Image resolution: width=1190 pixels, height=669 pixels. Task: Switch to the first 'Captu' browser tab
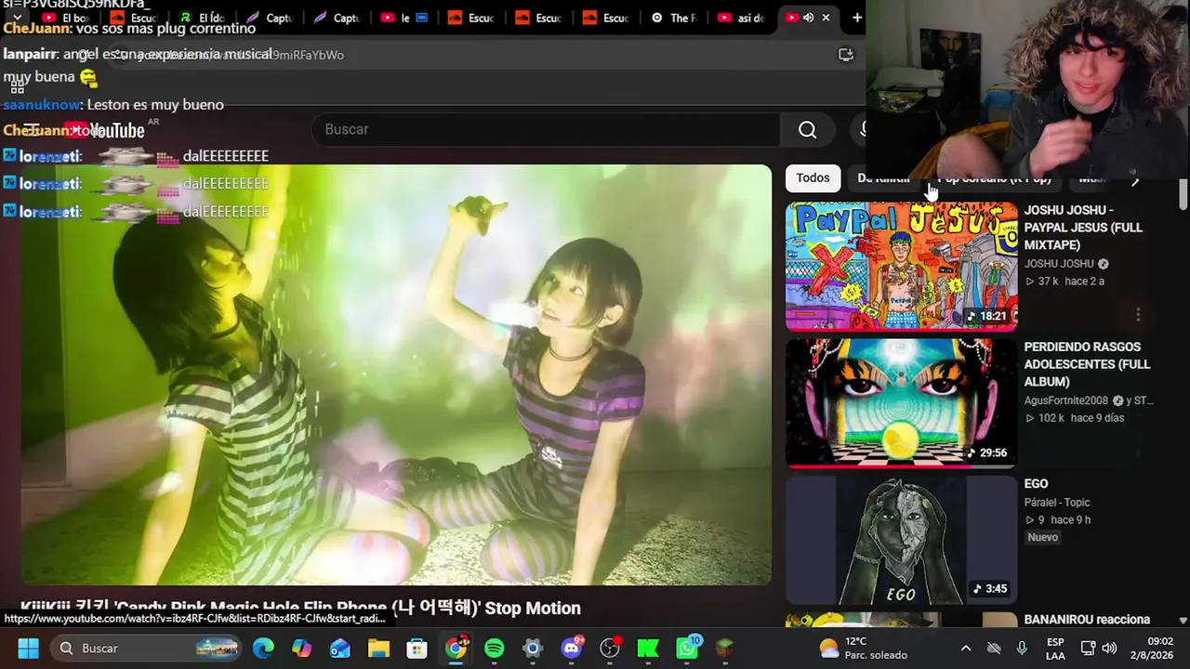tap(271, 18)
